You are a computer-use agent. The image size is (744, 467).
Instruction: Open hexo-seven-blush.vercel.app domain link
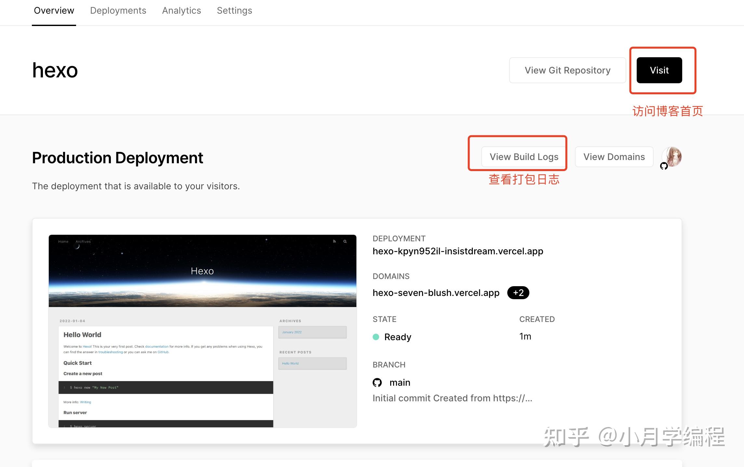point(436,293)
